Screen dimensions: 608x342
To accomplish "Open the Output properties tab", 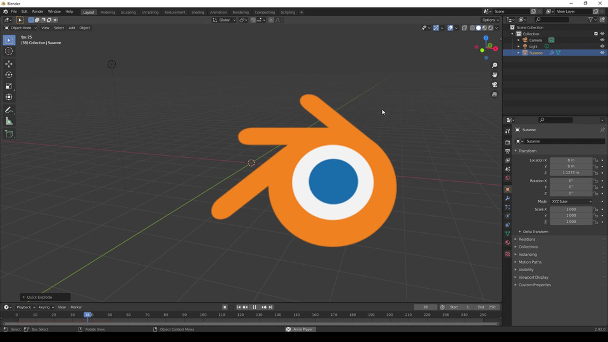I will pyautogui.click(x=507, y=151).
